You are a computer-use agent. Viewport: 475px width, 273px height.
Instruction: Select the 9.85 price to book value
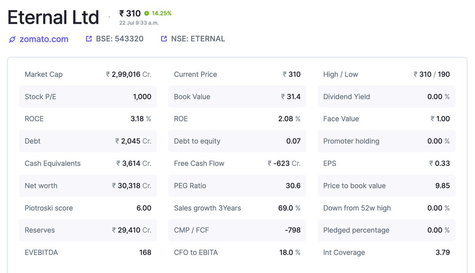click(443, 186)
